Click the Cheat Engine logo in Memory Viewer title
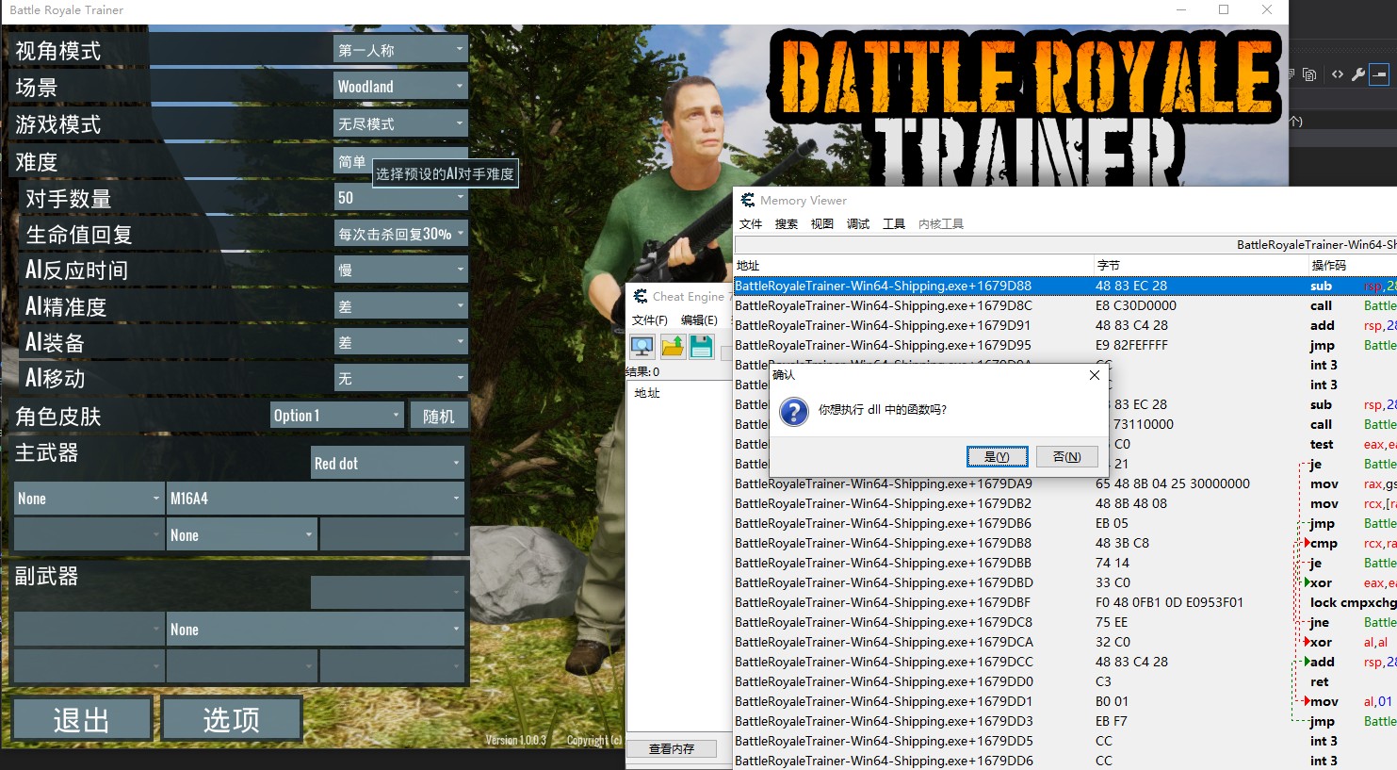The width and height of the screenshot is (1397, 770). [x=748, y=200]
